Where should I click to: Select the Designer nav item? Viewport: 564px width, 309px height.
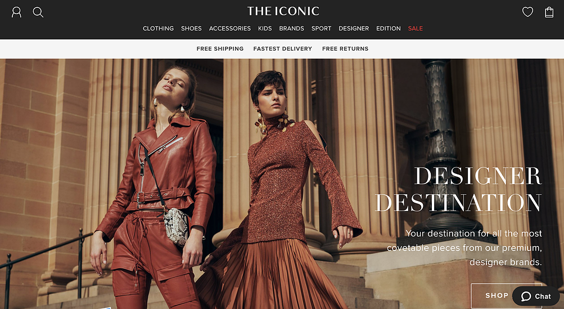click(354, 29)
